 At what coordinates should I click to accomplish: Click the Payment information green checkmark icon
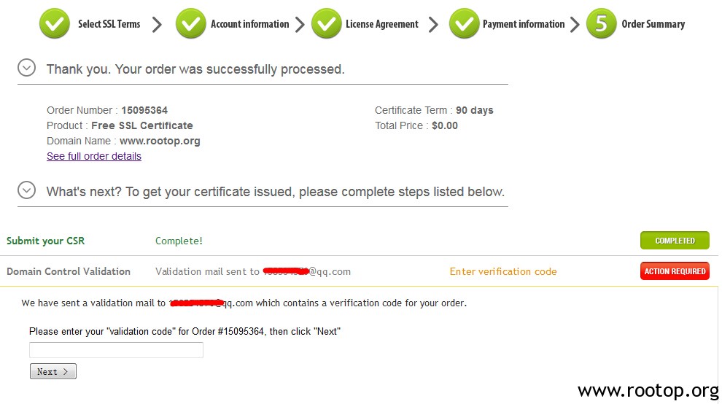tap(464, 23)
